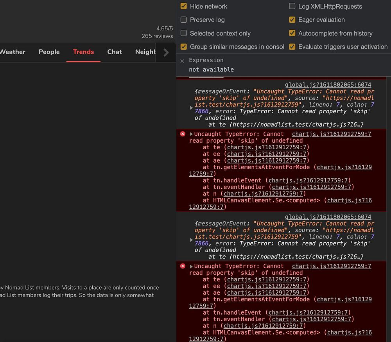
Task: Open the Chat tab
Action: click(115, 52)
